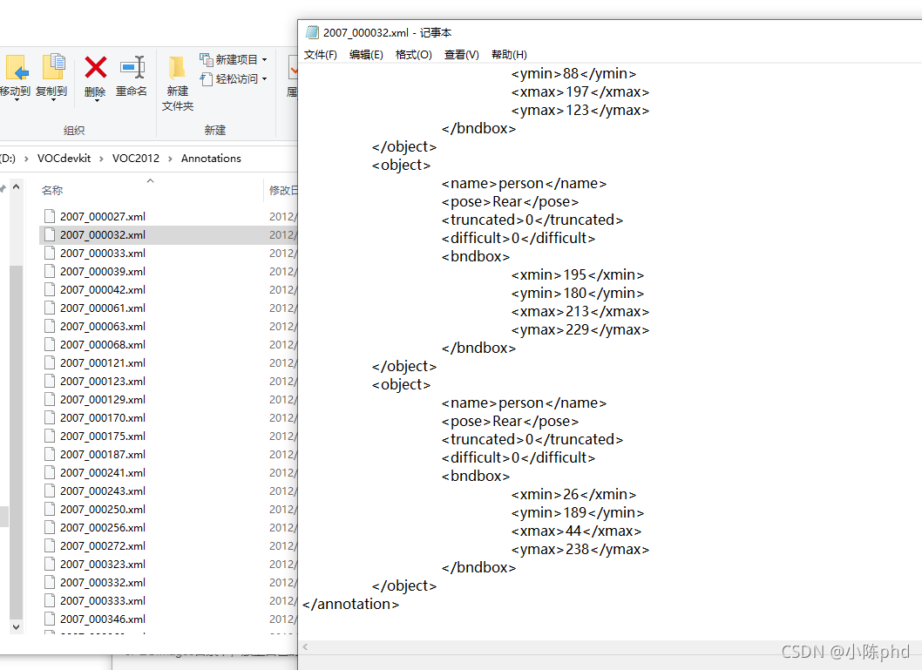
Task: Select file 2007_000323.xml
Action: (x=102, y=565)
